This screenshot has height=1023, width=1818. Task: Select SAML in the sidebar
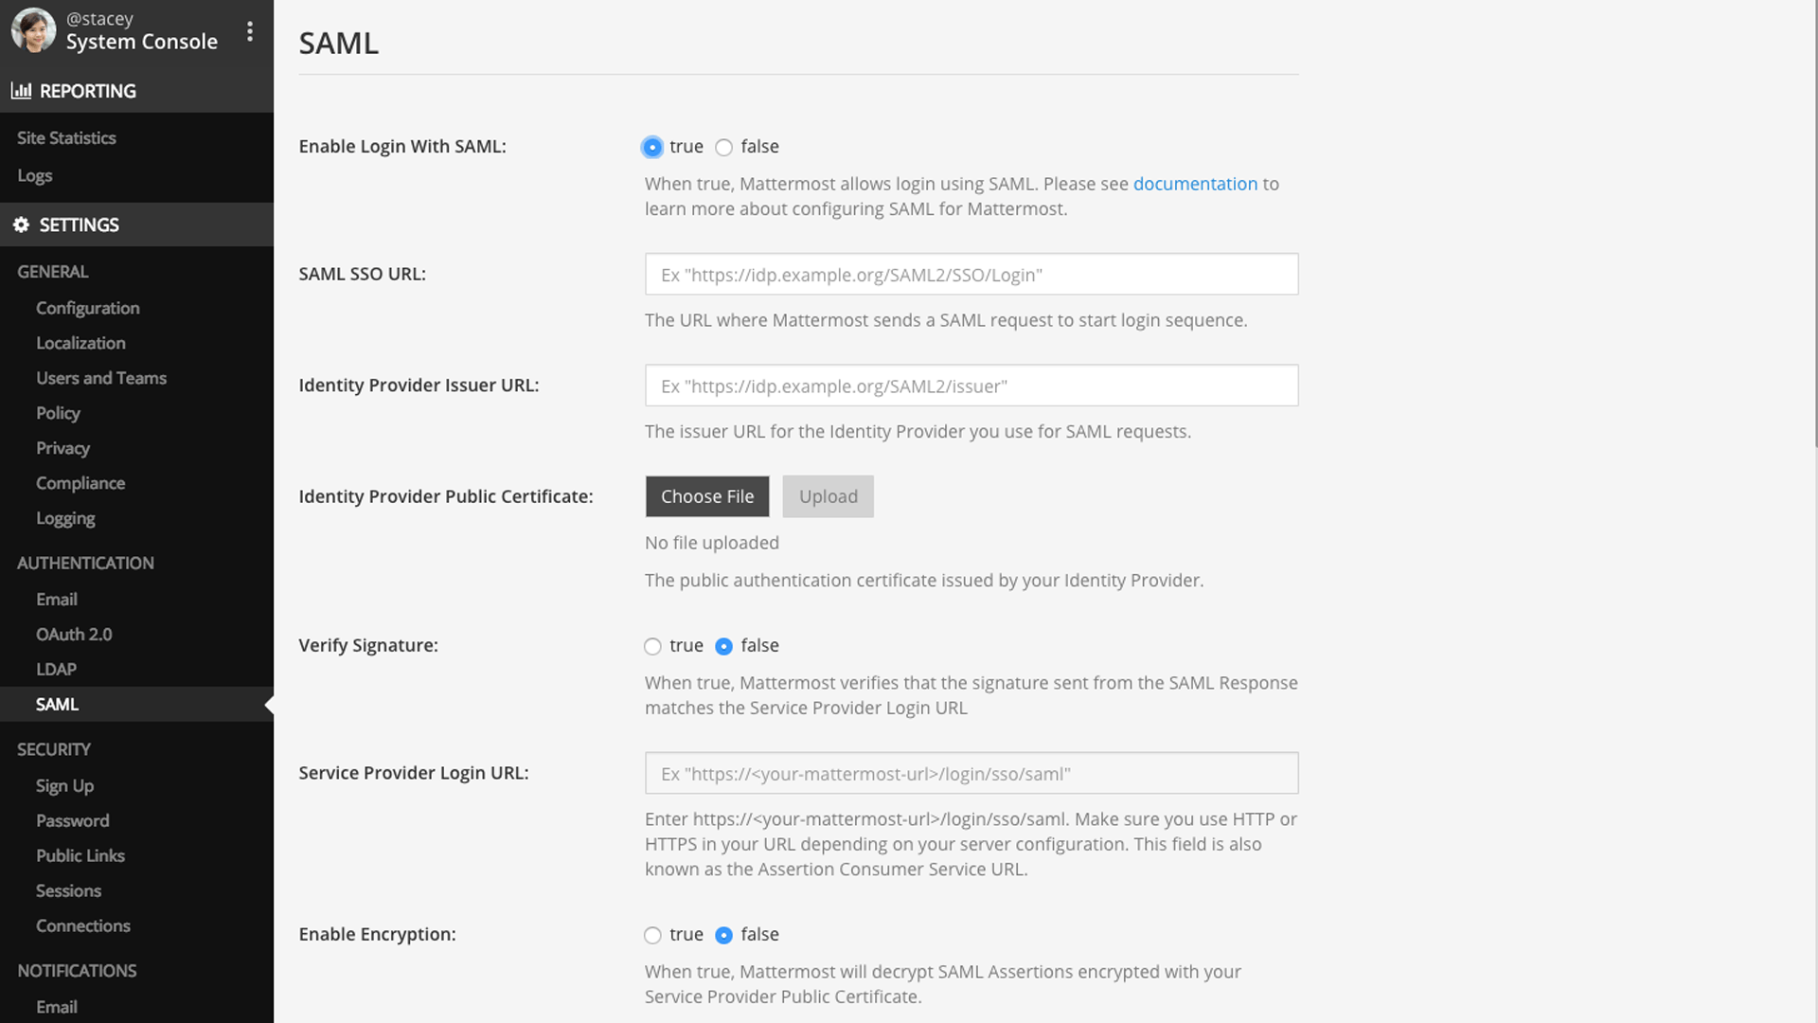(136, 705)
